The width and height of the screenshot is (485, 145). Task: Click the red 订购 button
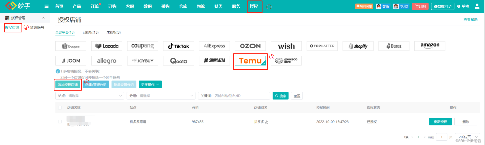pyautogui.click(x=420, y=6)
